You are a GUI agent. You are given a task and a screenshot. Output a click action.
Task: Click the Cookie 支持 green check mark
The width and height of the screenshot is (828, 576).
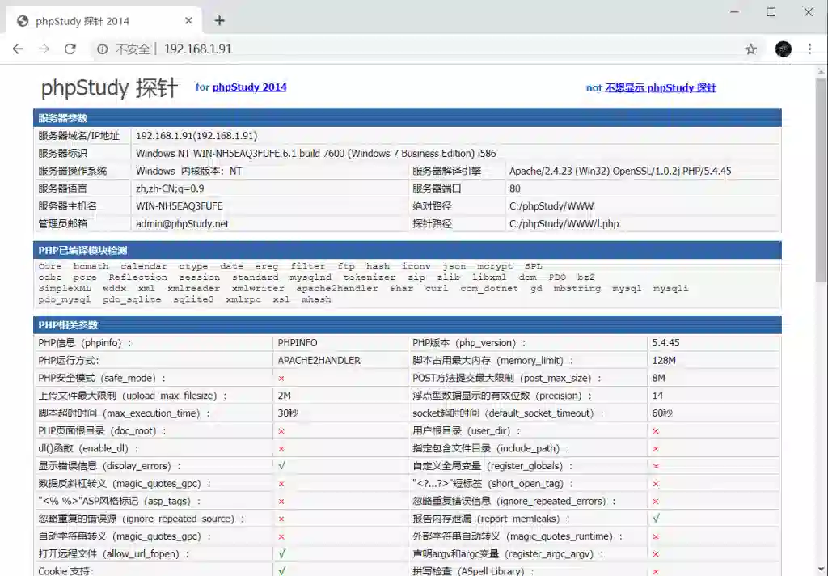click(x=281, y=570)
